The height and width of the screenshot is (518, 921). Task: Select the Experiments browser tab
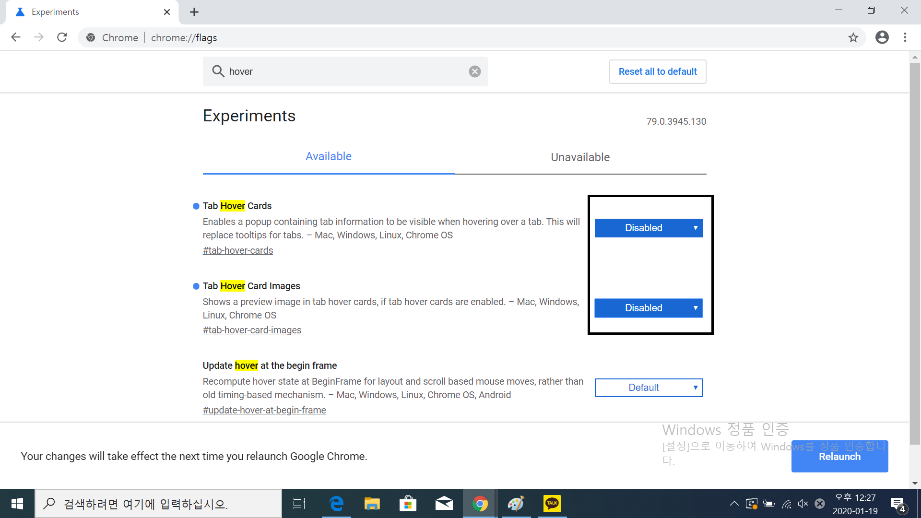91,12
